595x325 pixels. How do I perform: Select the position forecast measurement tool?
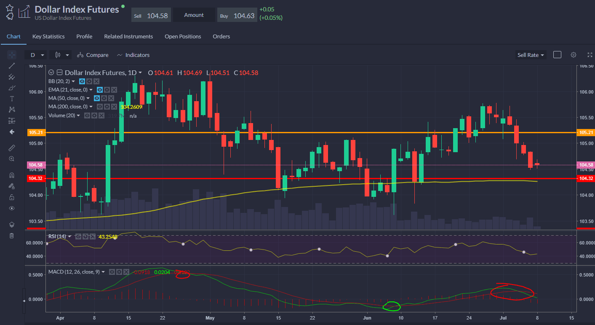[x=12, y=121]
